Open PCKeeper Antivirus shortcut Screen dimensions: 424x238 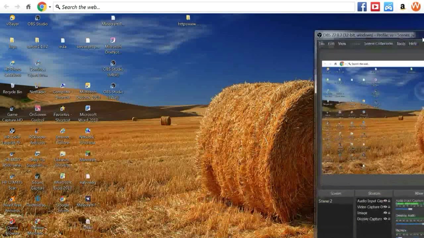pyautogui.click(x=37, y=137)
